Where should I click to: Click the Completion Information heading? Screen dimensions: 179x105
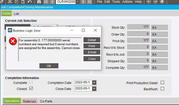click(x=22, y=78)
